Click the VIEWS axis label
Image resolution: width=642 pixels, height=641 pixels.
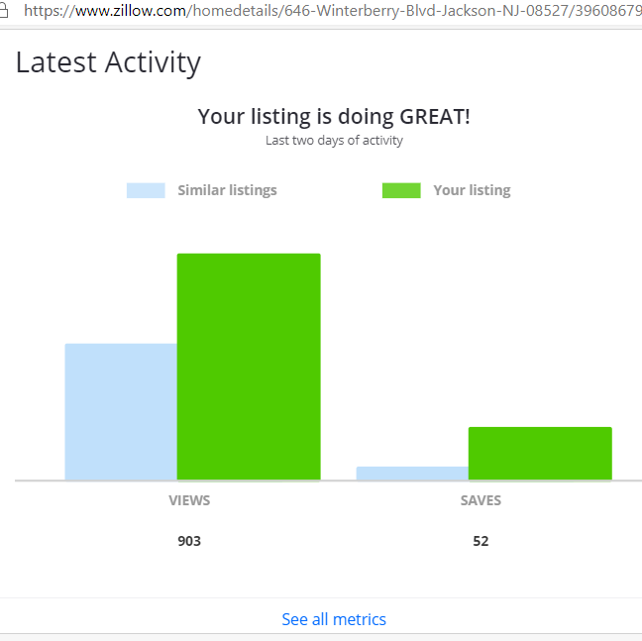click(x=189, y=500)
